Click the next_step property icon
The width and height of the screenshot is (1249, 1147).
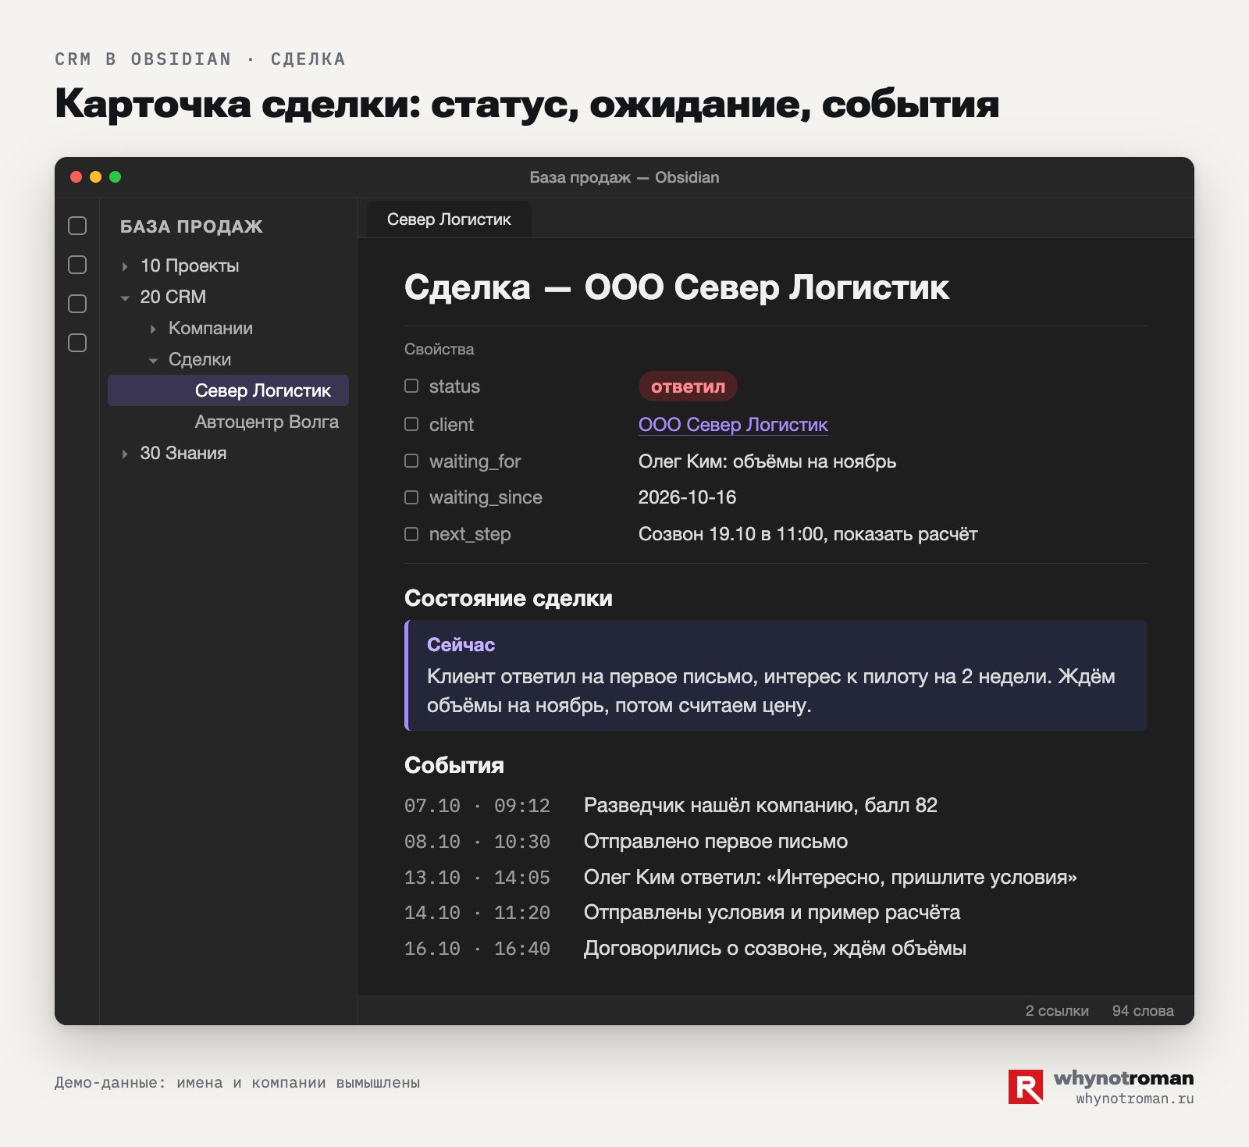[411, 534]
